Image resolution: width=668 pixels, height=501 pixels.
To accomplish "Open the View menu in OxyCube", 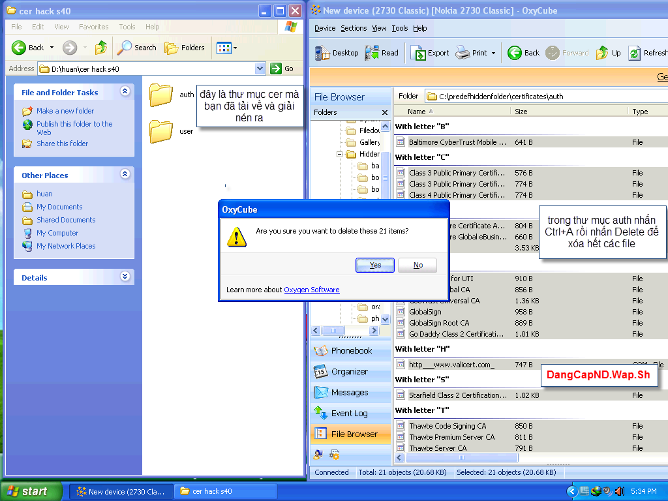I will (379, 28).
